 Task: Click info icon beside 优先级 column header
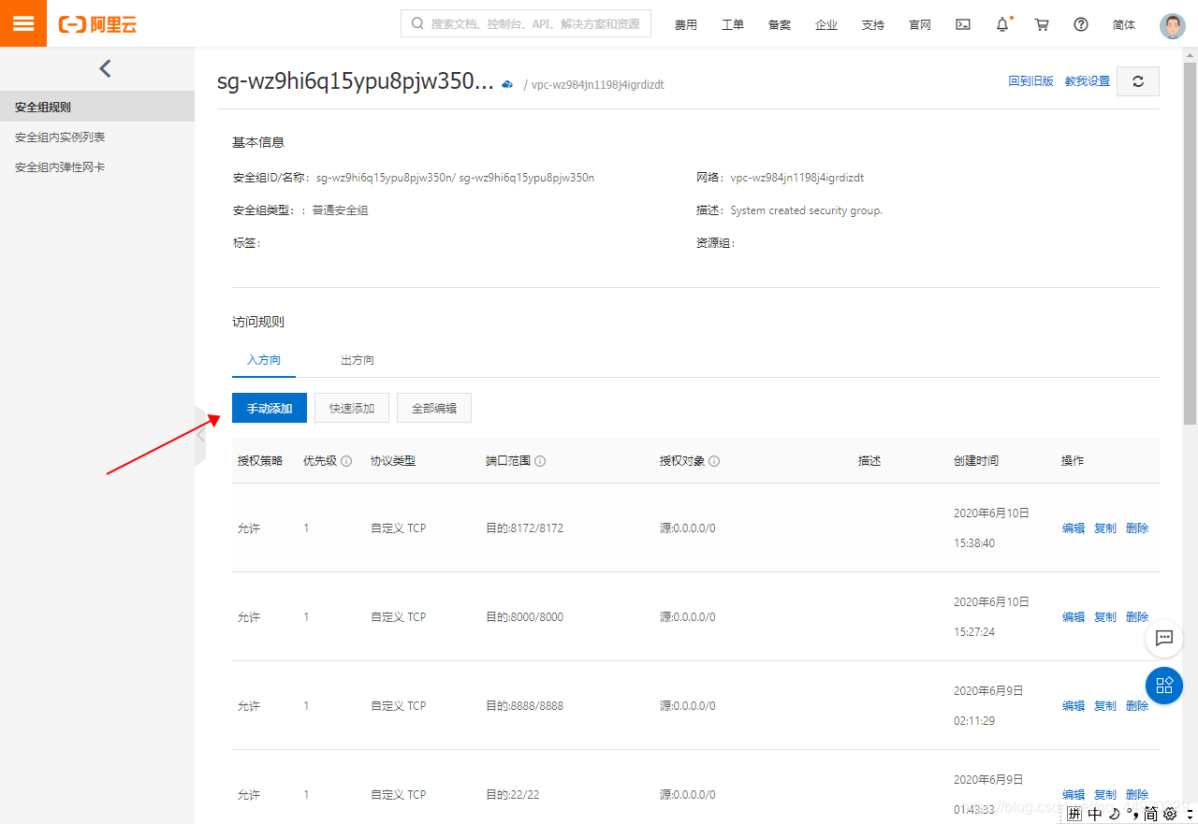346,461
